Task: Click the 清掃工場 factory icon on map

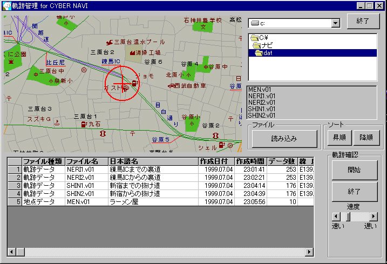Action: click(x=133, y=52)
